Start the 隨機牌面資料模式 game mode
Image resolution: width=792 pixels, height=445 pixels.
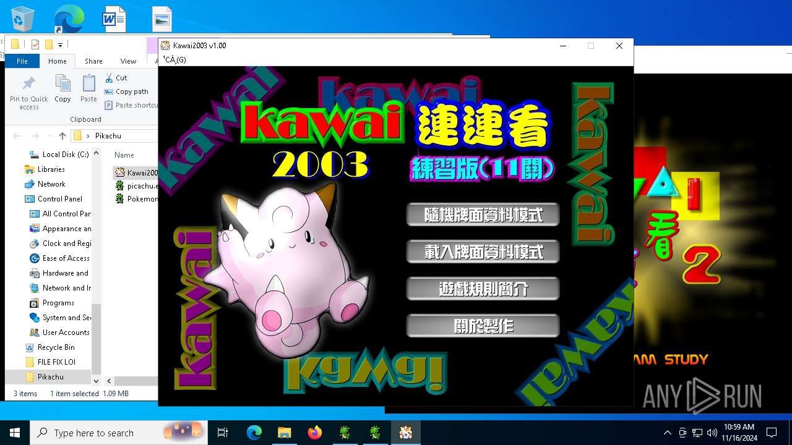coord(483,214)
